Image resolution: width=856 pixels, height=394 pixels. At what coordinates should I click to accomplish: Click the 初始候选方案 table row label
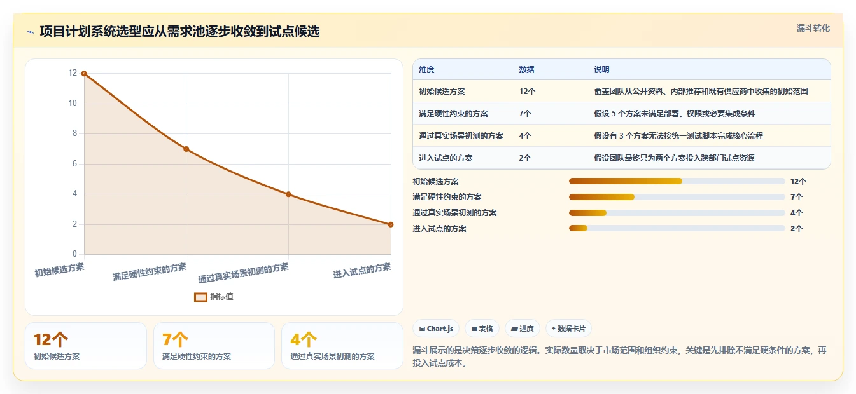click(442, 92)
